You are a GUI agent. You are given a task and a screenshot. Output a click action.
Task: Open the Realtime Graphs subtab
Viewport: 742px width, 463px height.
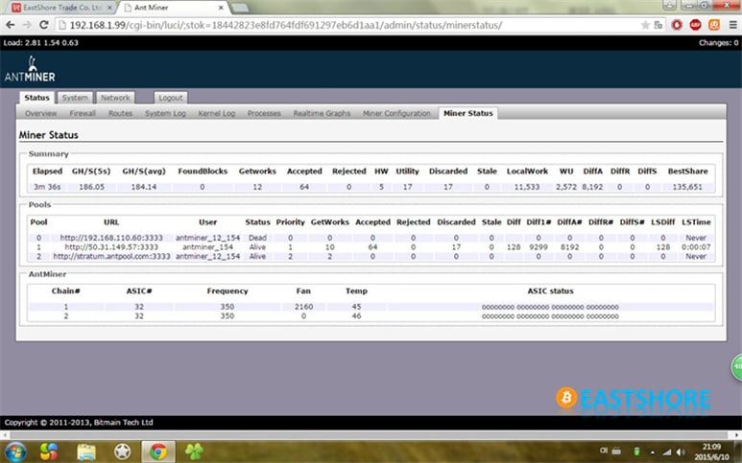click(x=322, y=113)
